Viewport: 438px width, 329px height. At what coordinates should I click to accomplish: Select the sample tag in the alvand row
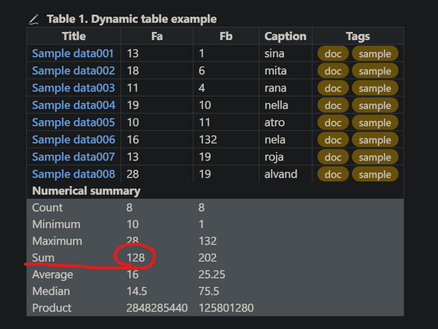click(375, 174)
